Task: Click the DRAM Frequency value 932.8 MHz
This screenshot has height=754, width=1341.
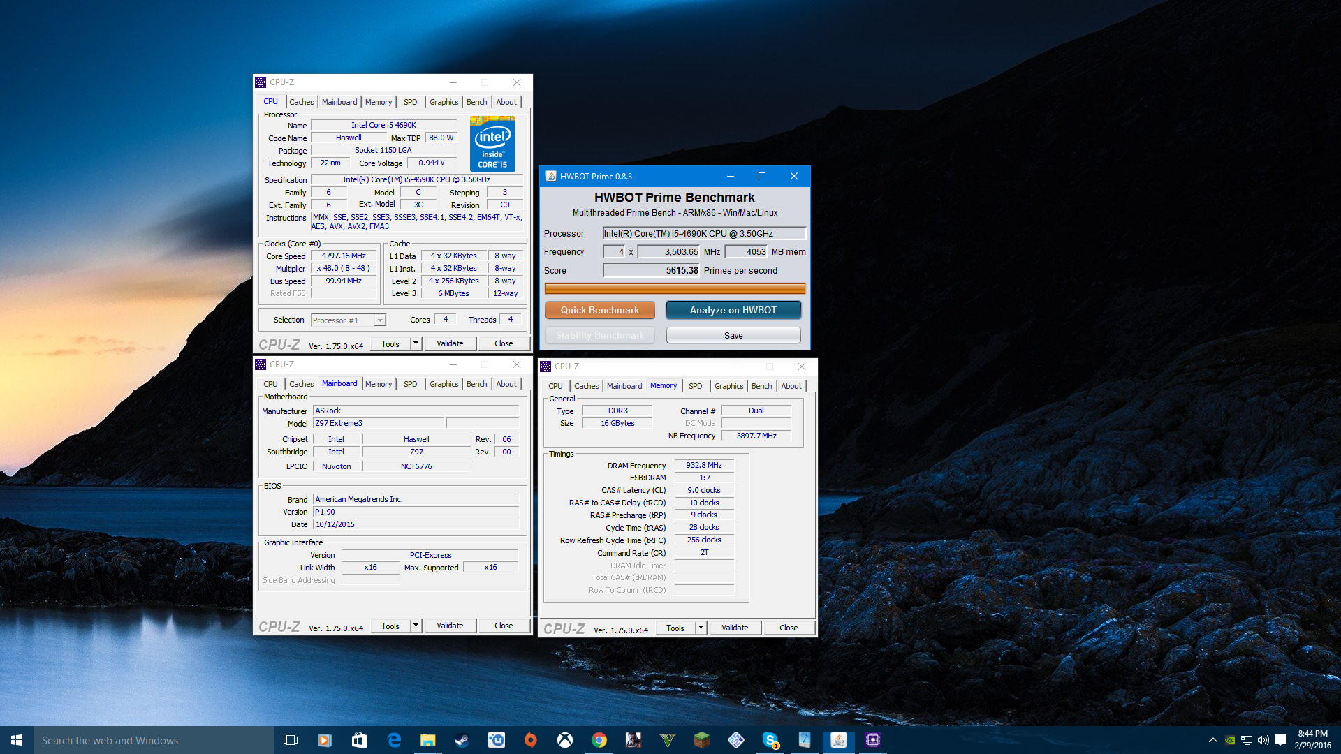Action: [704, 465]
